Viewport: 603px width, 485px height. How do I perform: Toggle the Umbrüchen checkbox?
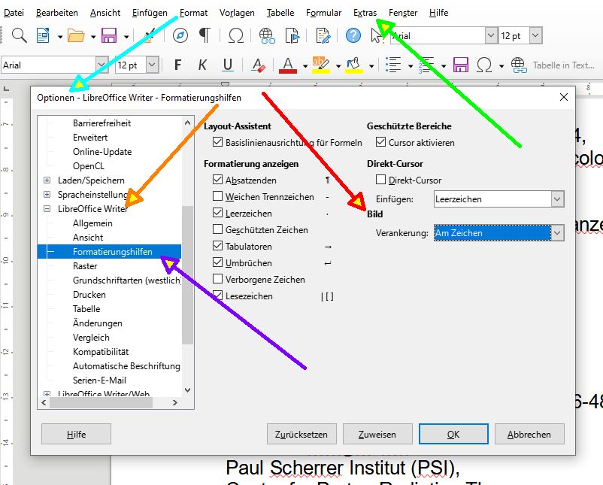pyautogui.click(x=217, y=262)
